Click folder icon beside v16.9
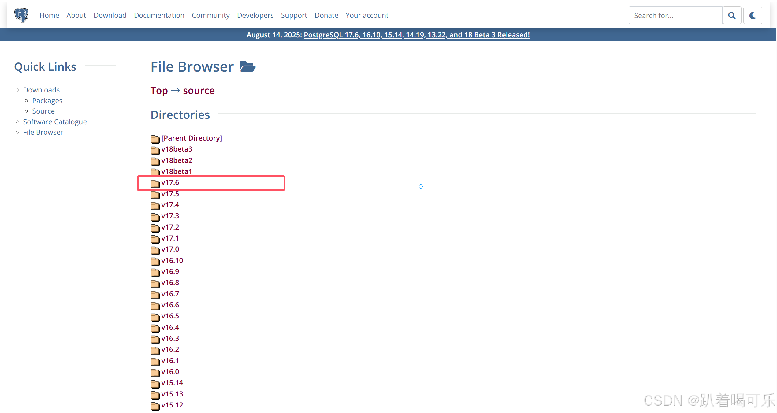Image resolution: width=777 pixels, height=413 pixels. point(155,272)
